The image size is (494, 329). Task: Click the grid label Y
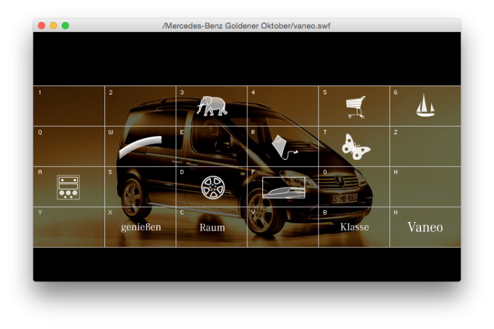click(x=40, y=213)
